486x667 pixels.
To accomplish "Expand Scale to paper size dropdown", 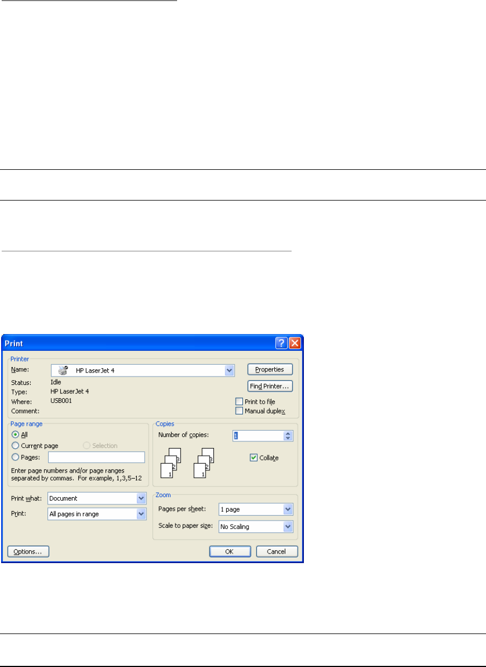I will tap(288, 526).
